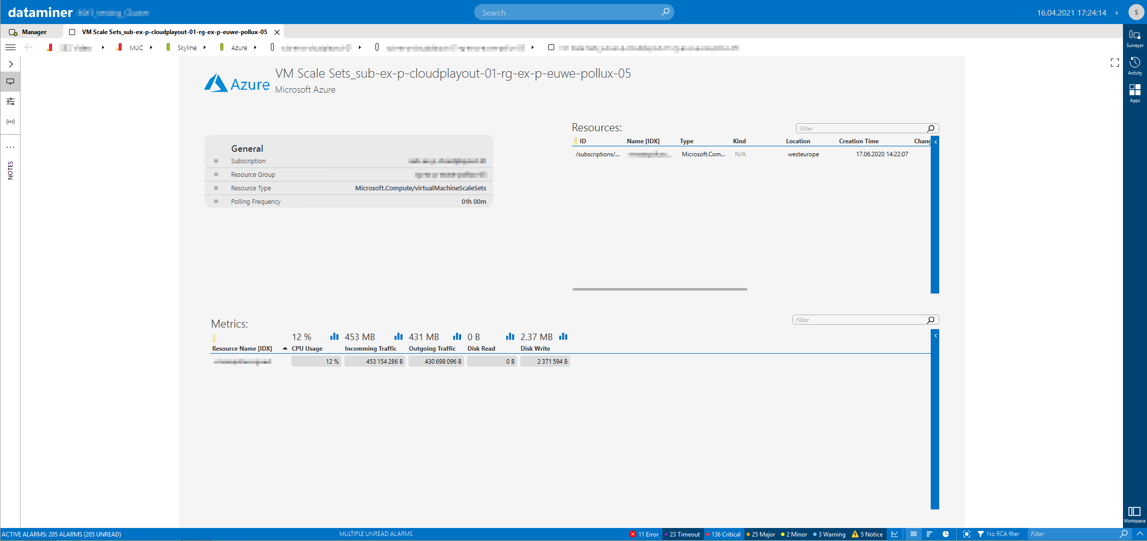Open the Apps panel

click(x=1134, y=93)
